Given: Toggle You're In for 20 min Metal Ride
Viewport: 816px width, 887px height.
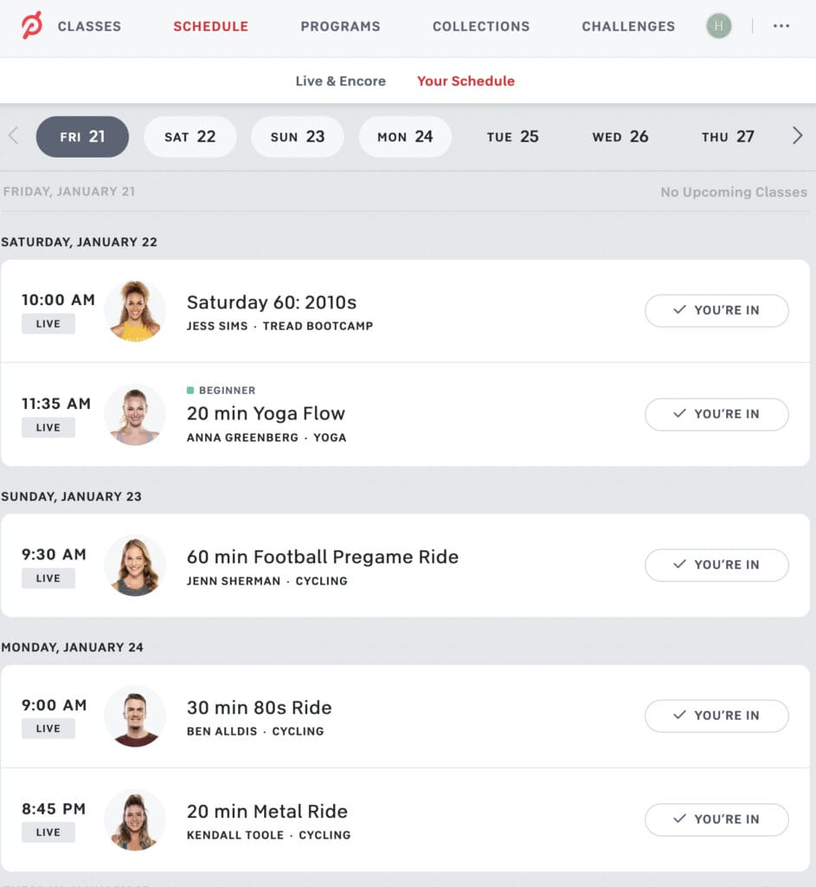Looking at the screenshot, I should [716, 819].
